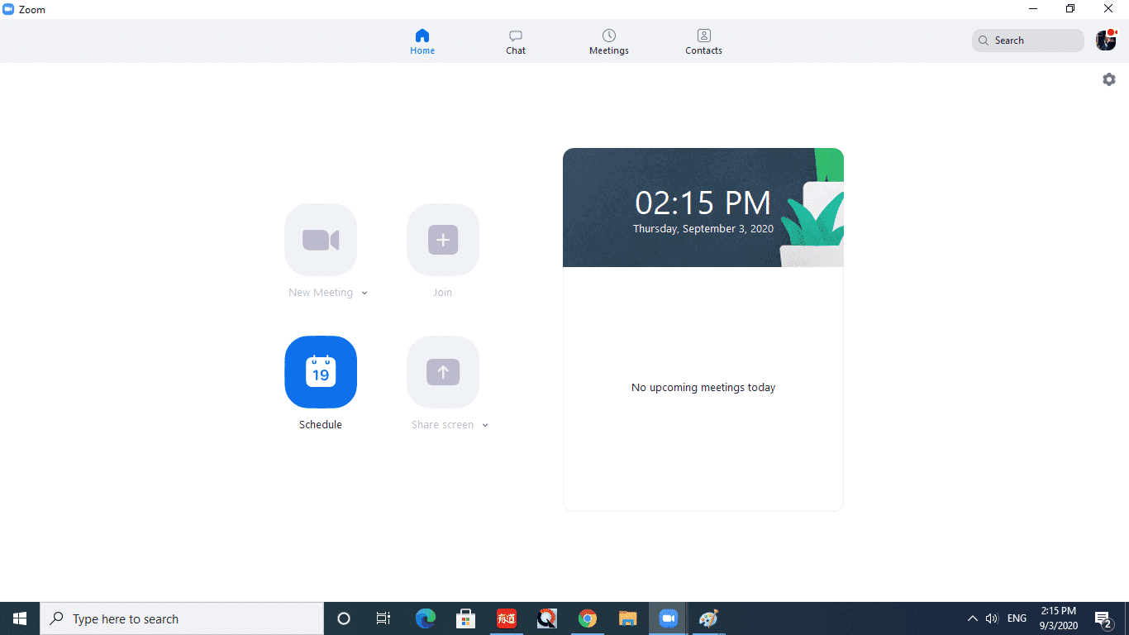The width and height of the screenshot is (1129, 635).
Task: Click the Share screen arrow icon
Action: point(443,372)
